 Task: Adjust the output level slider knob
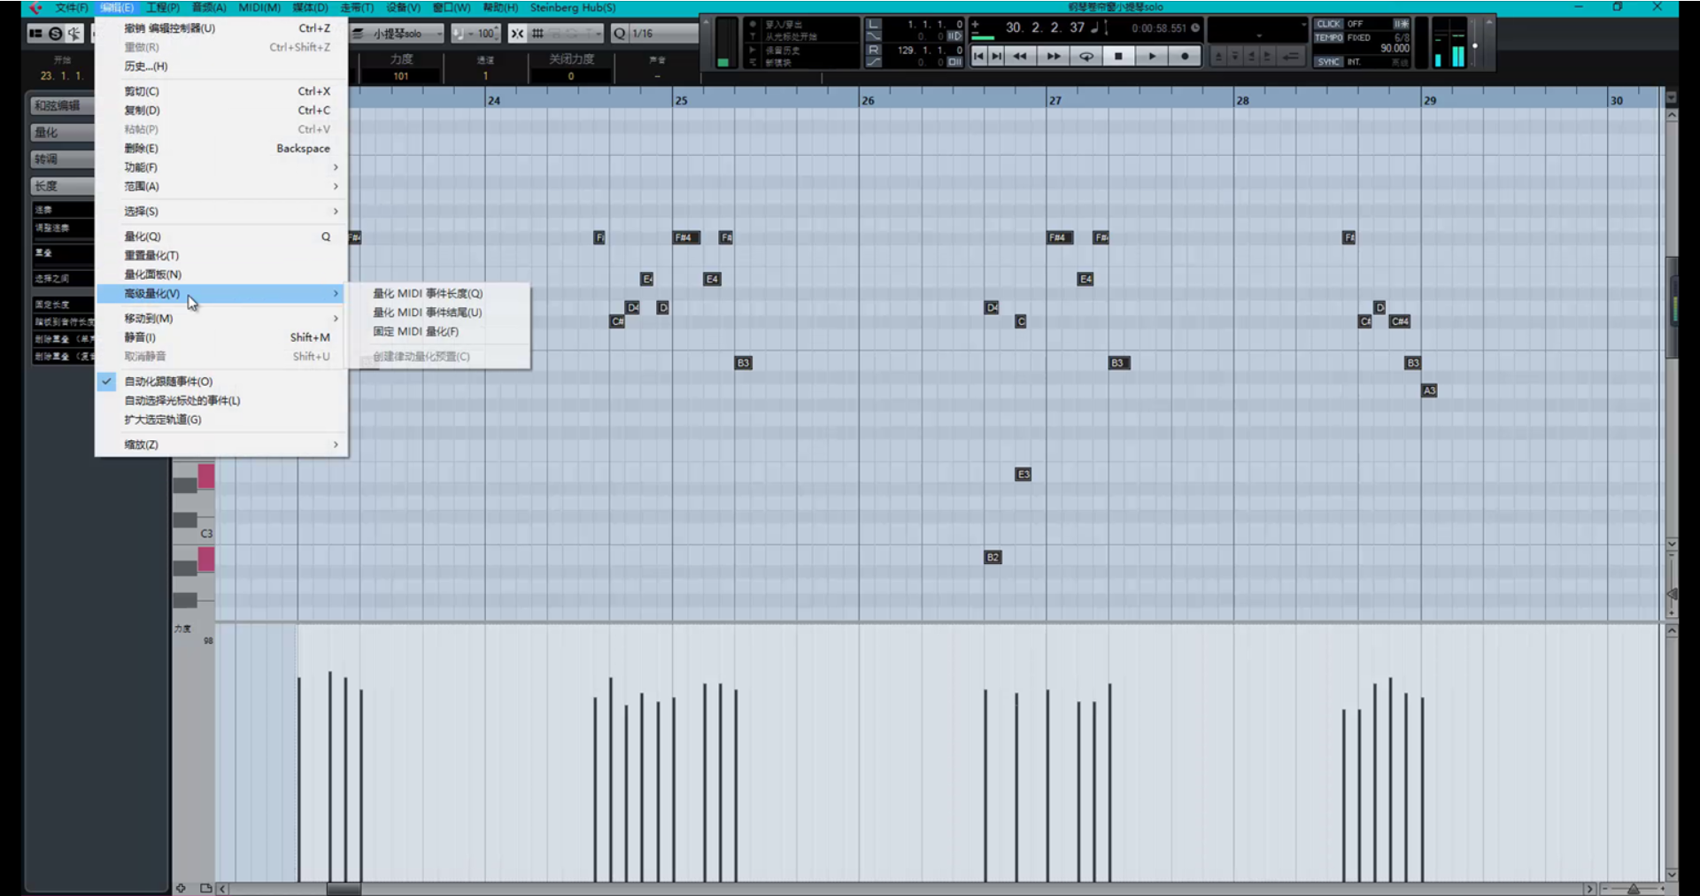pos(1474,46)
